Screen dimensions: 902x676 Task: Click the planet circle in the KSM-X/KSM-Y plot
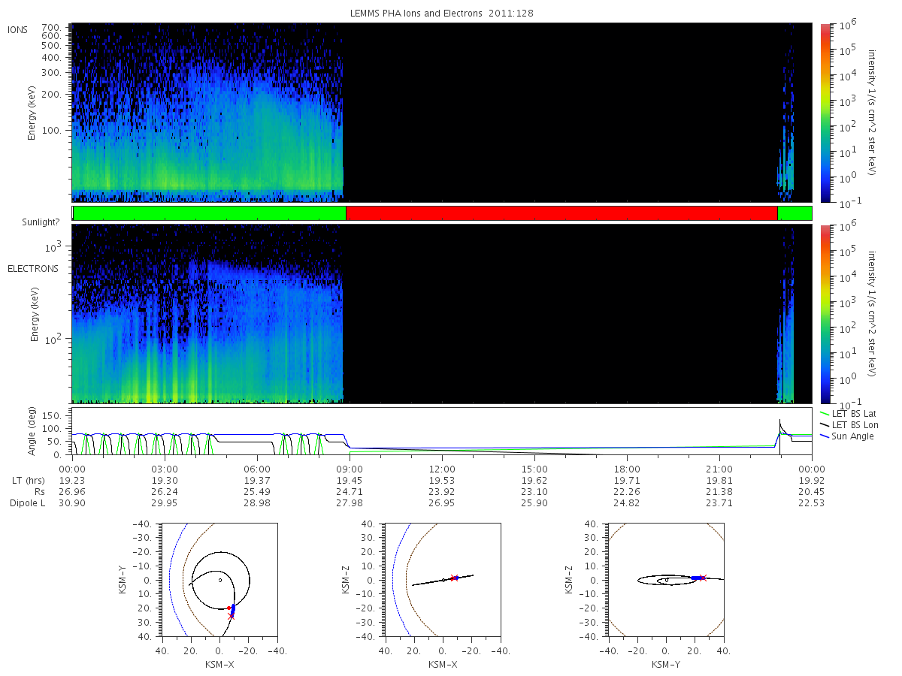219,580
